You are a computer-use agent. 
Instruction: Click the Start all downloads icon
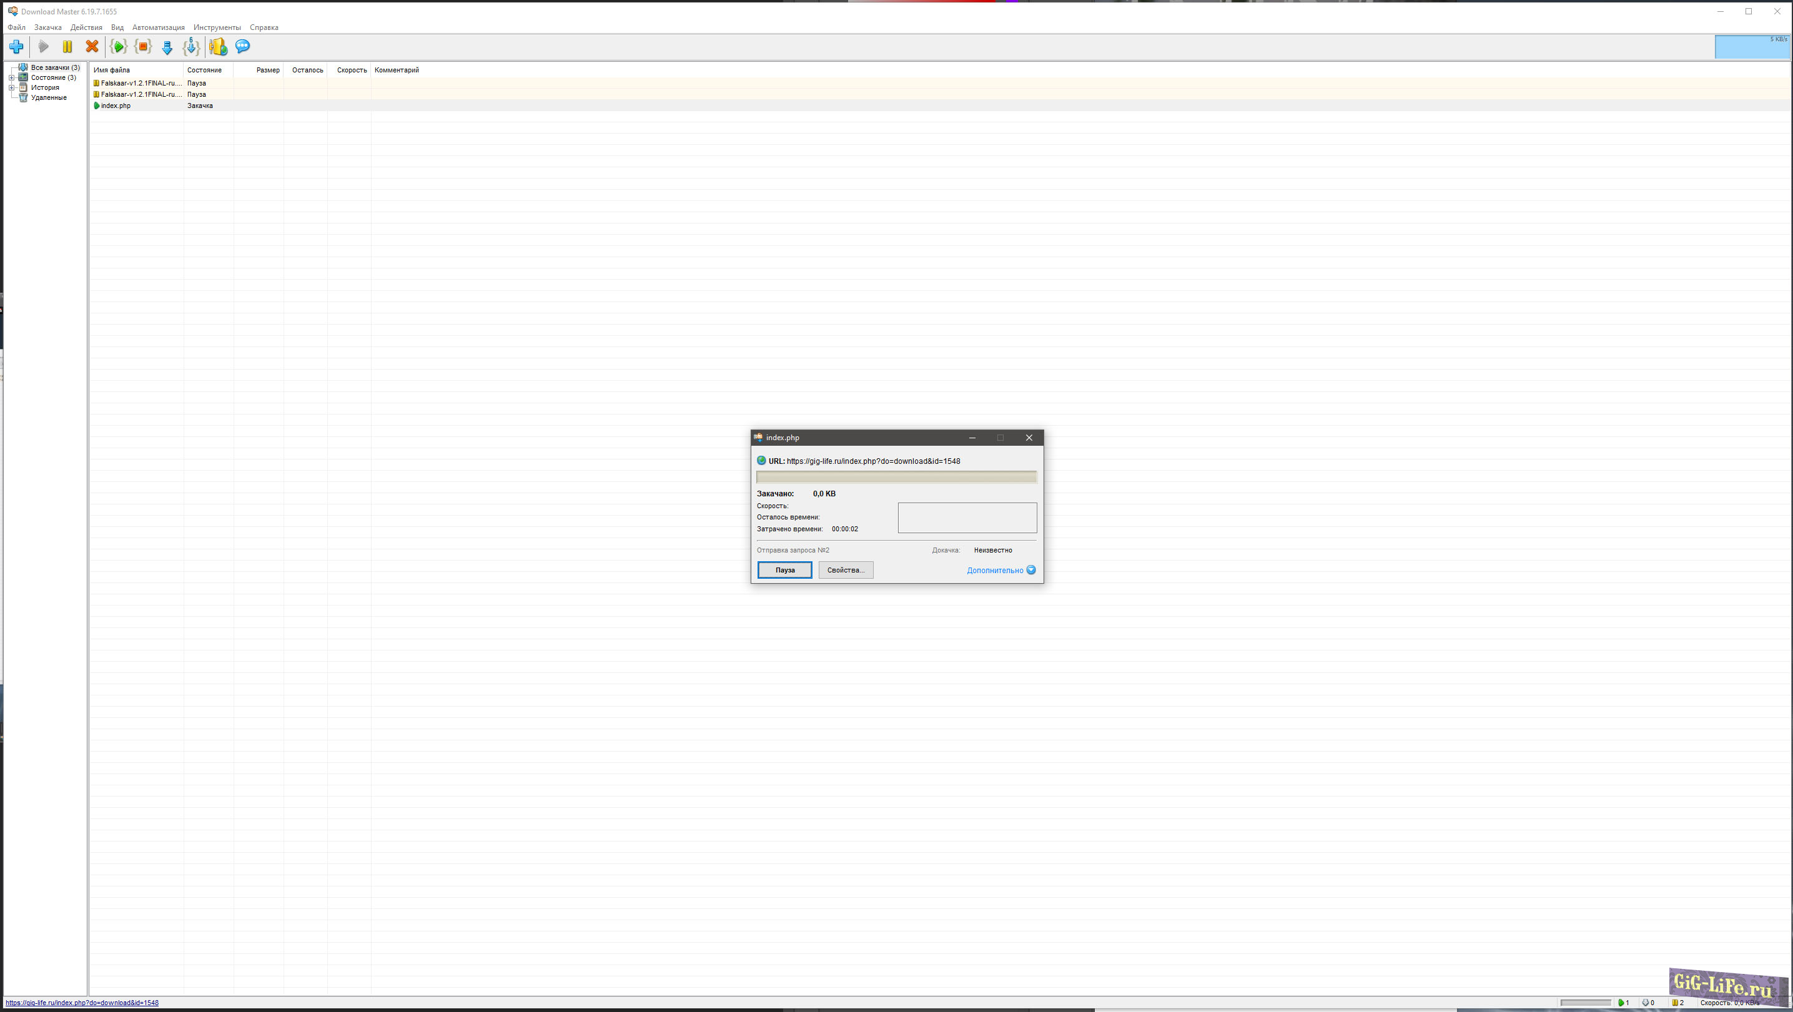[x=118, y=47]
